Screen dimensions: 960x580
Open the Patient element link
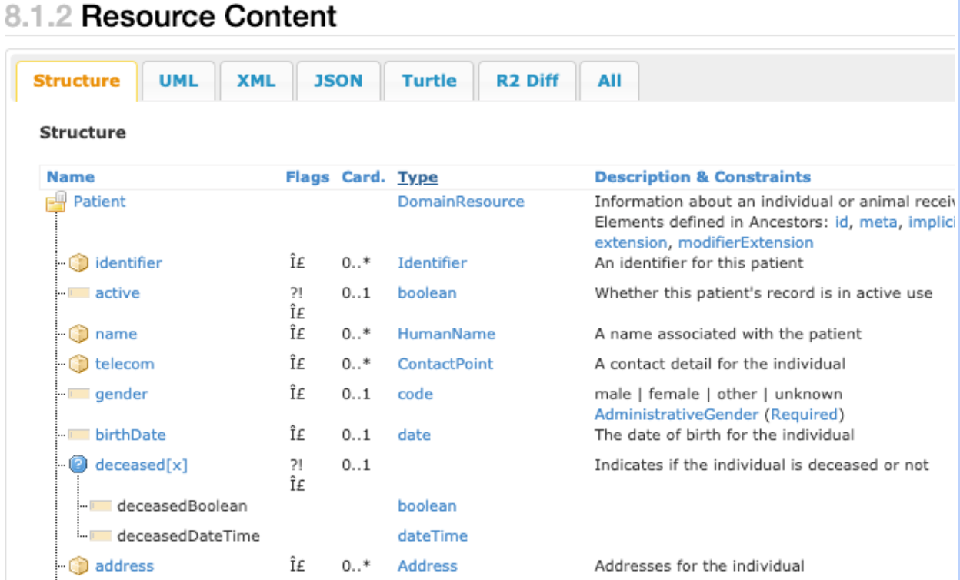pos(99,202)
